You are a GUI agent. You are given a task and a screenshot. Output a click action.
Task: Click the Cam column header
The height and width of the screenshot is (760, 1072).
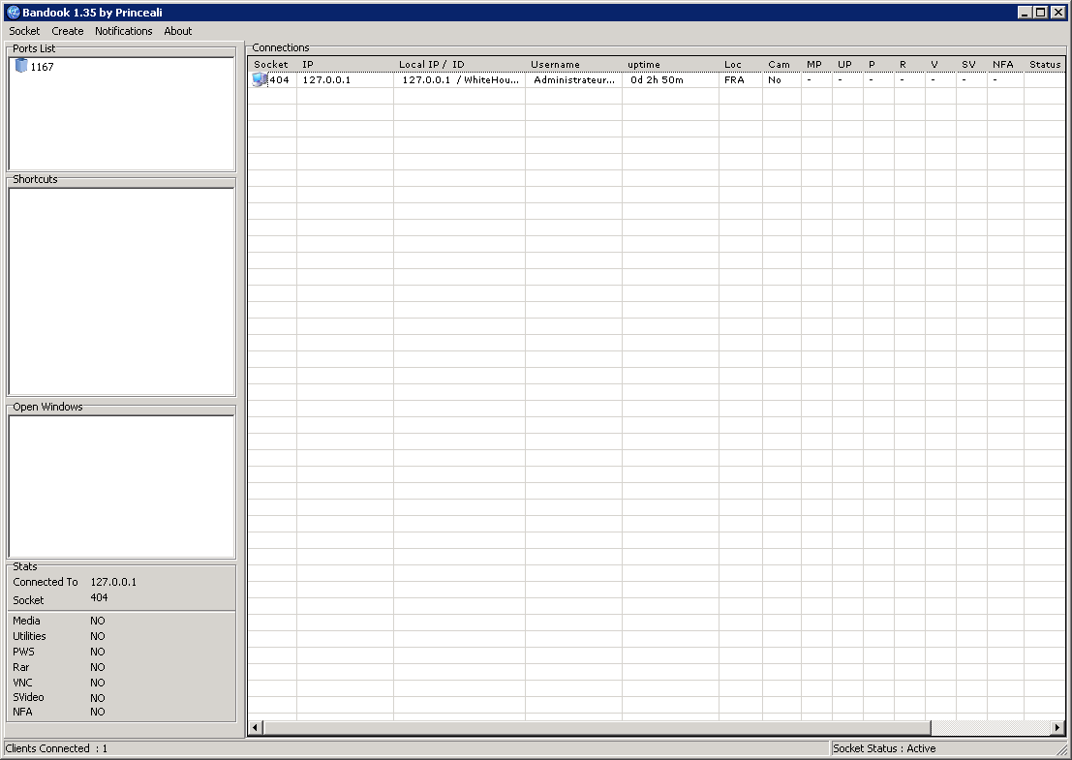781,64
